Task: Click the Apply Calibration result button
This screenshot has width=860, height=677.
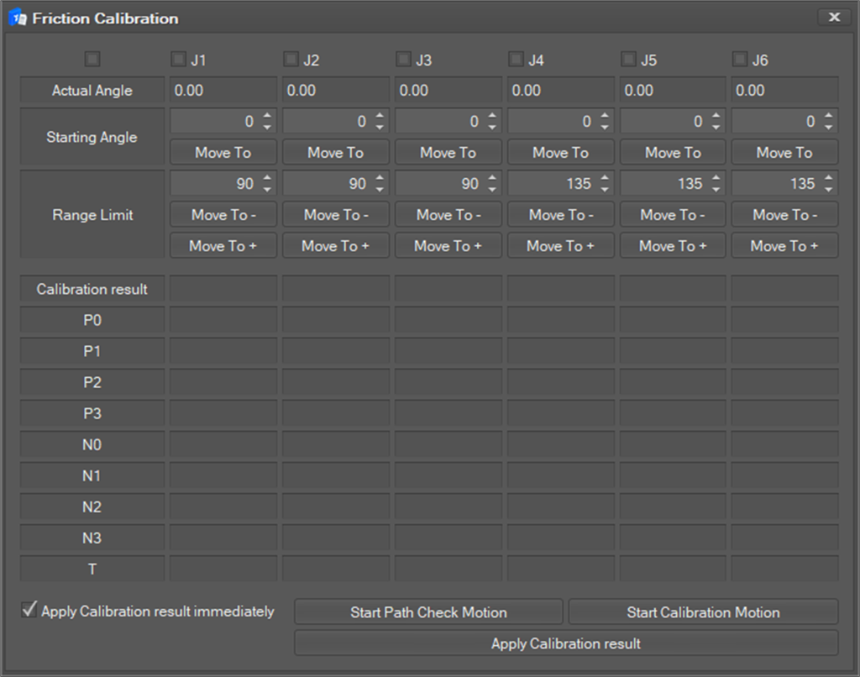Action: 565,643
